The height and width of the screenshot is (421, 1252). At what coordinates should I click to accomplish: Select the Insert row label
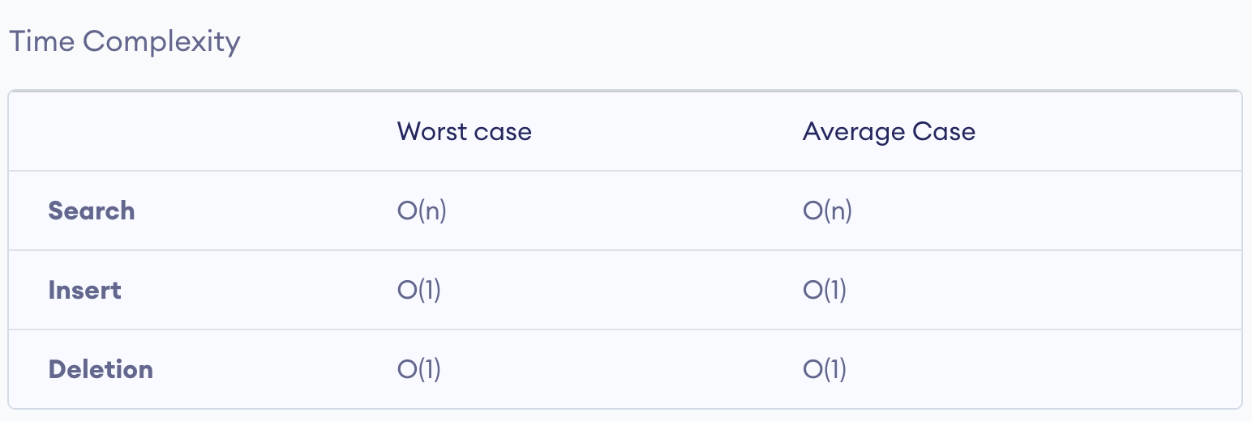[84, 290]
